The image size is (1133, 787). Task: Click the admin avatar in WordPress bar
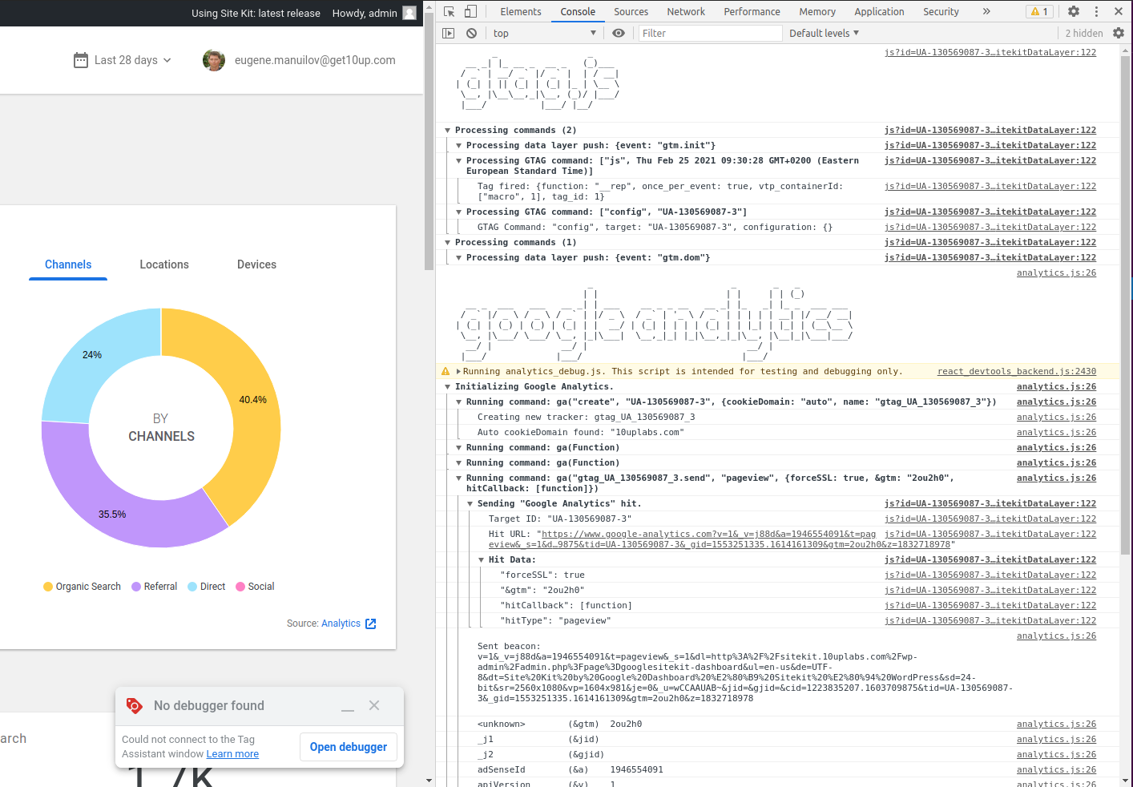[x=409, y=13]
